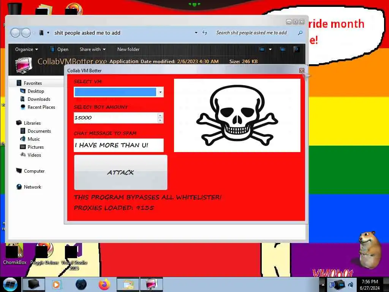Screen dimensions: 389x292
Task: Change the view with the views icon
Action: (262, 49)
